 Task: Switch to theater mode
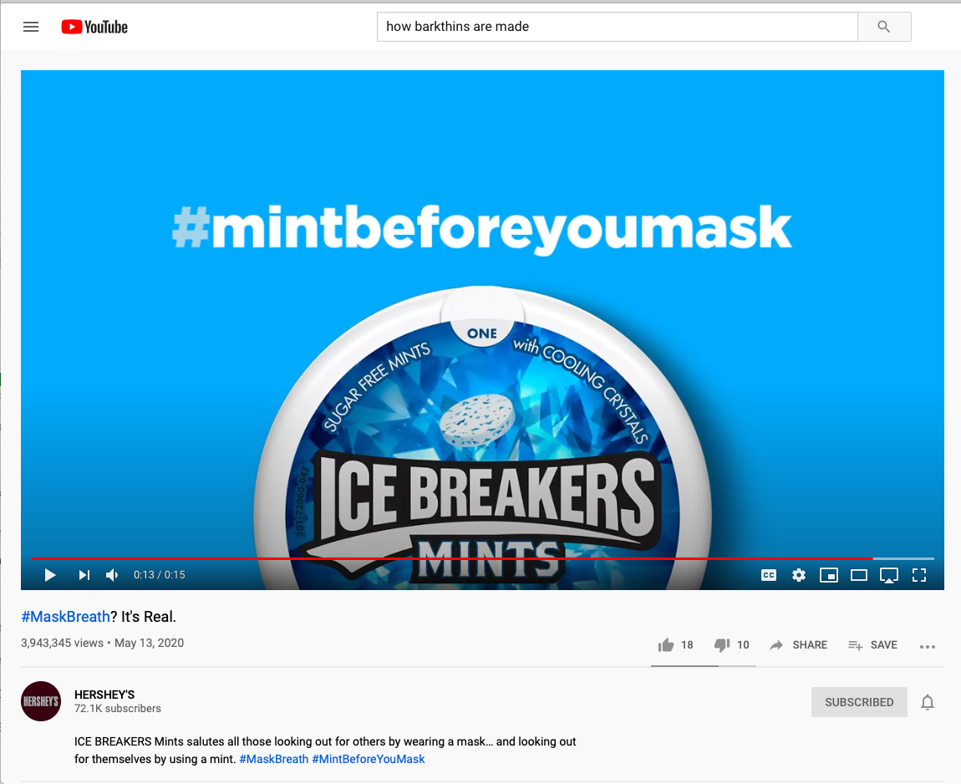pyautogui.click(x=859, y=575)
